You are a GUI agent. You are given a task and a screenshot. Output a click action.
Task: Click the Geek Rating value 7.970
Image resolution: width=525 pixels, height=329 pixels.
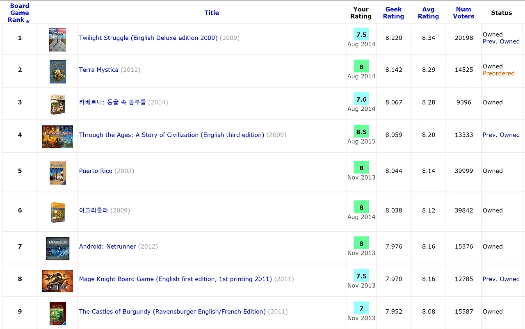coord(394,279)
